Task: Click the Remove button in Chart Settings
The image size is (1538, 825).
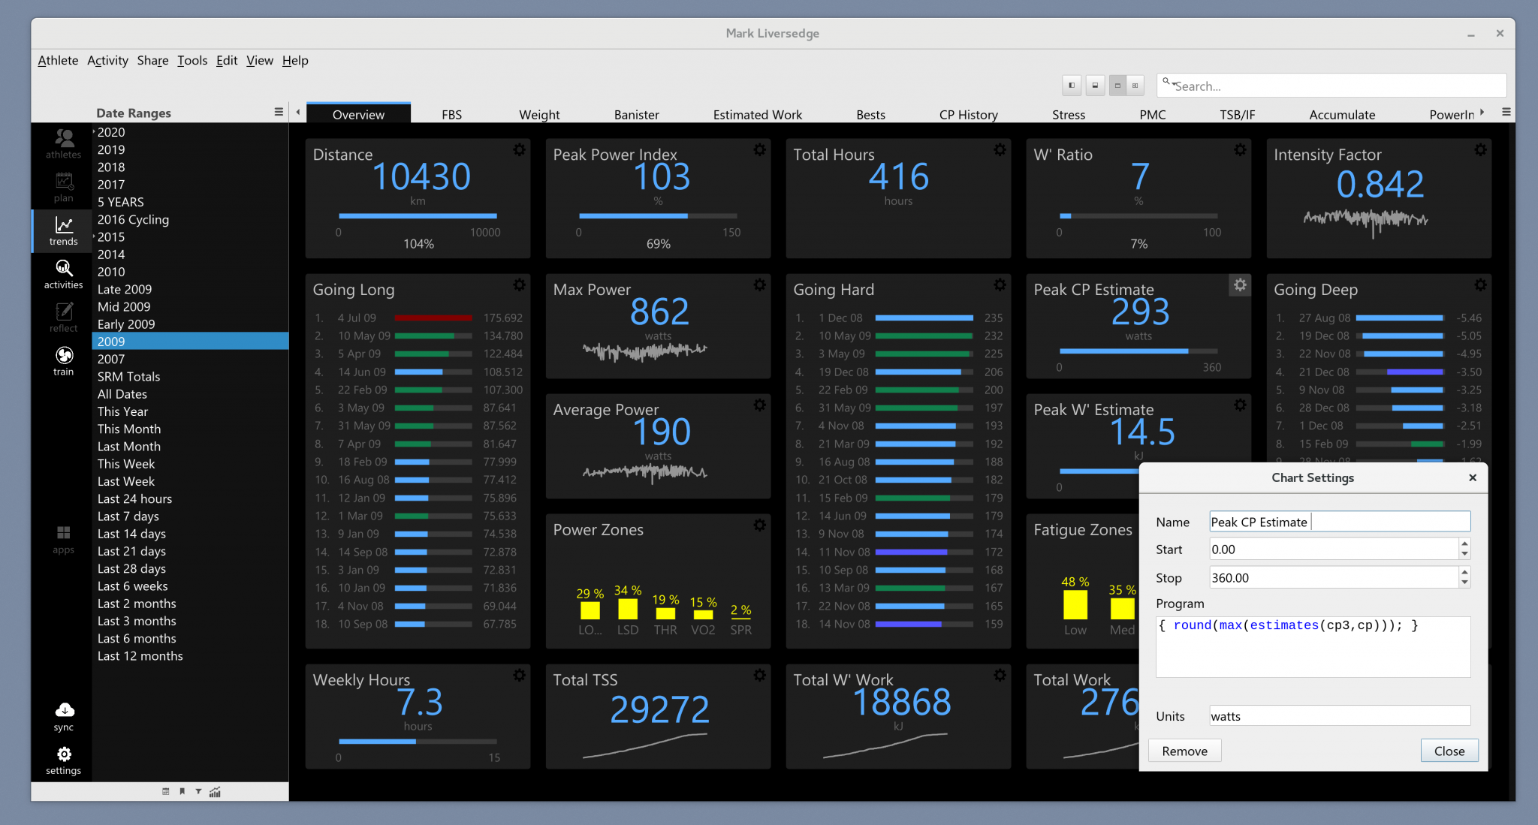Action: click(1184, 751)
